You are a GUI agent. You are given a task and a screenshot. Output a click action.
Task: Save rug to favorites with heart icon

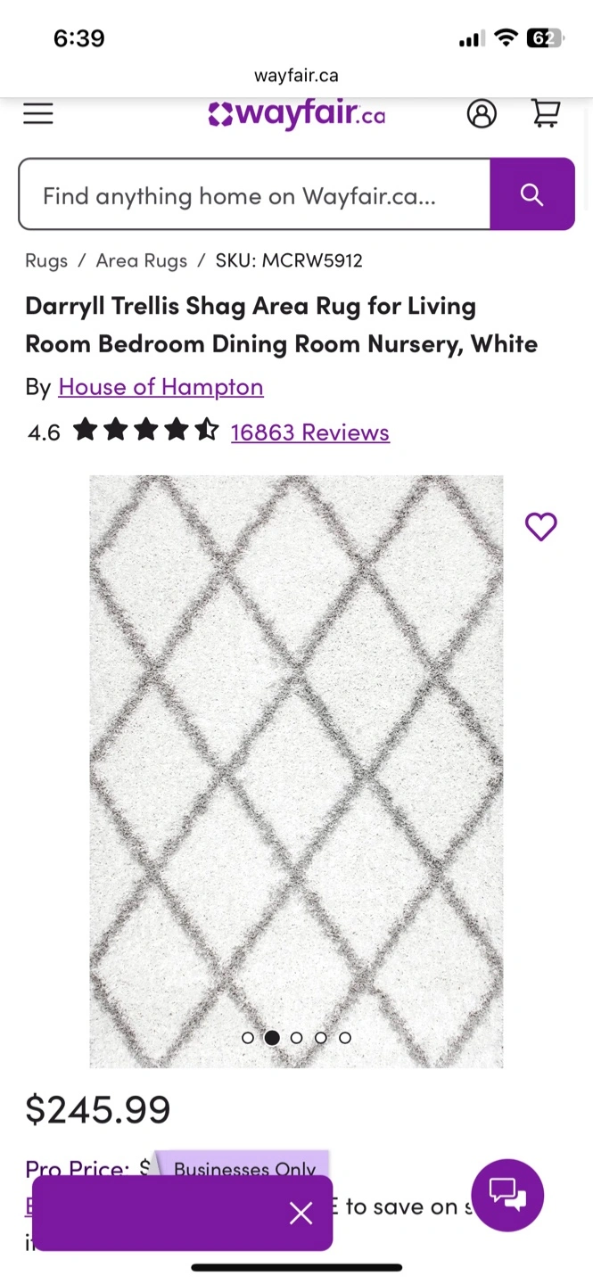click(x=541, y=527)
